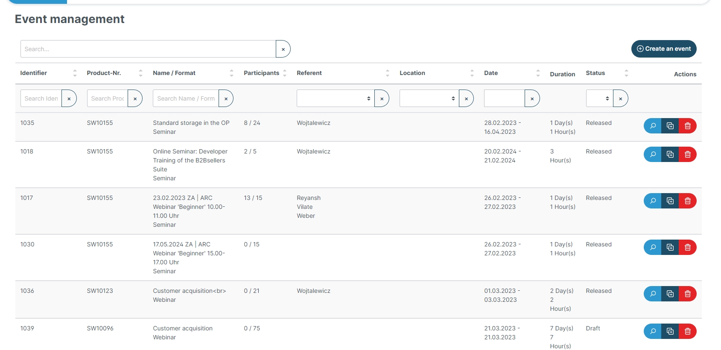721x350 pixels.
Task: Click the Product-Nr. search field
Action: point(107,98)
